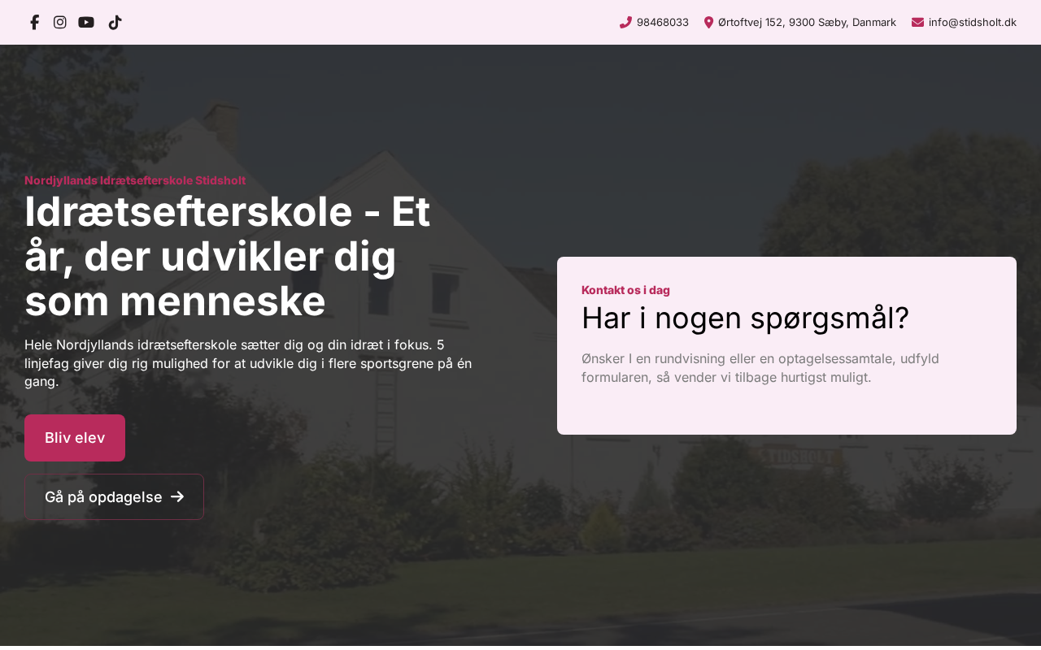This screenshot has height=650, width=1041.
Task: Click the text about rundvisning and optagelsessamtale
Action: pos(760,368)
